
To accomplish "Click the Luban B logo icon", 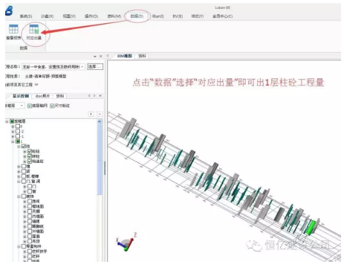I will click(x=9, y=10).
